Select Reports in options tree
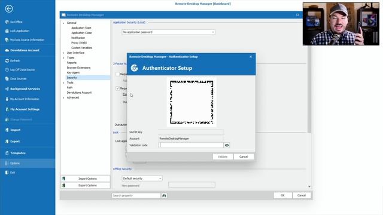Screen dimensions: 383x215 [x=72, y=63]
